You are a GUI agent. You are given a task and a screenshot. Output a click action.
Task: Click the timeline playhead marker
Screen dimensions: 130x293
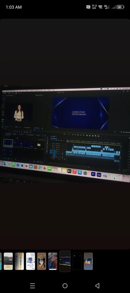68,141
